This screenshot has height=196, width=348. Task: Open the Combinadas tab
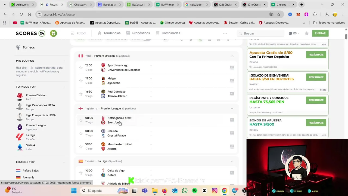click(168, 33)
